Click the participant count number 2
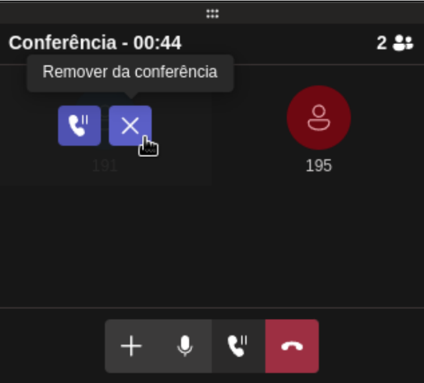424x383 pixels. (382, 43)
